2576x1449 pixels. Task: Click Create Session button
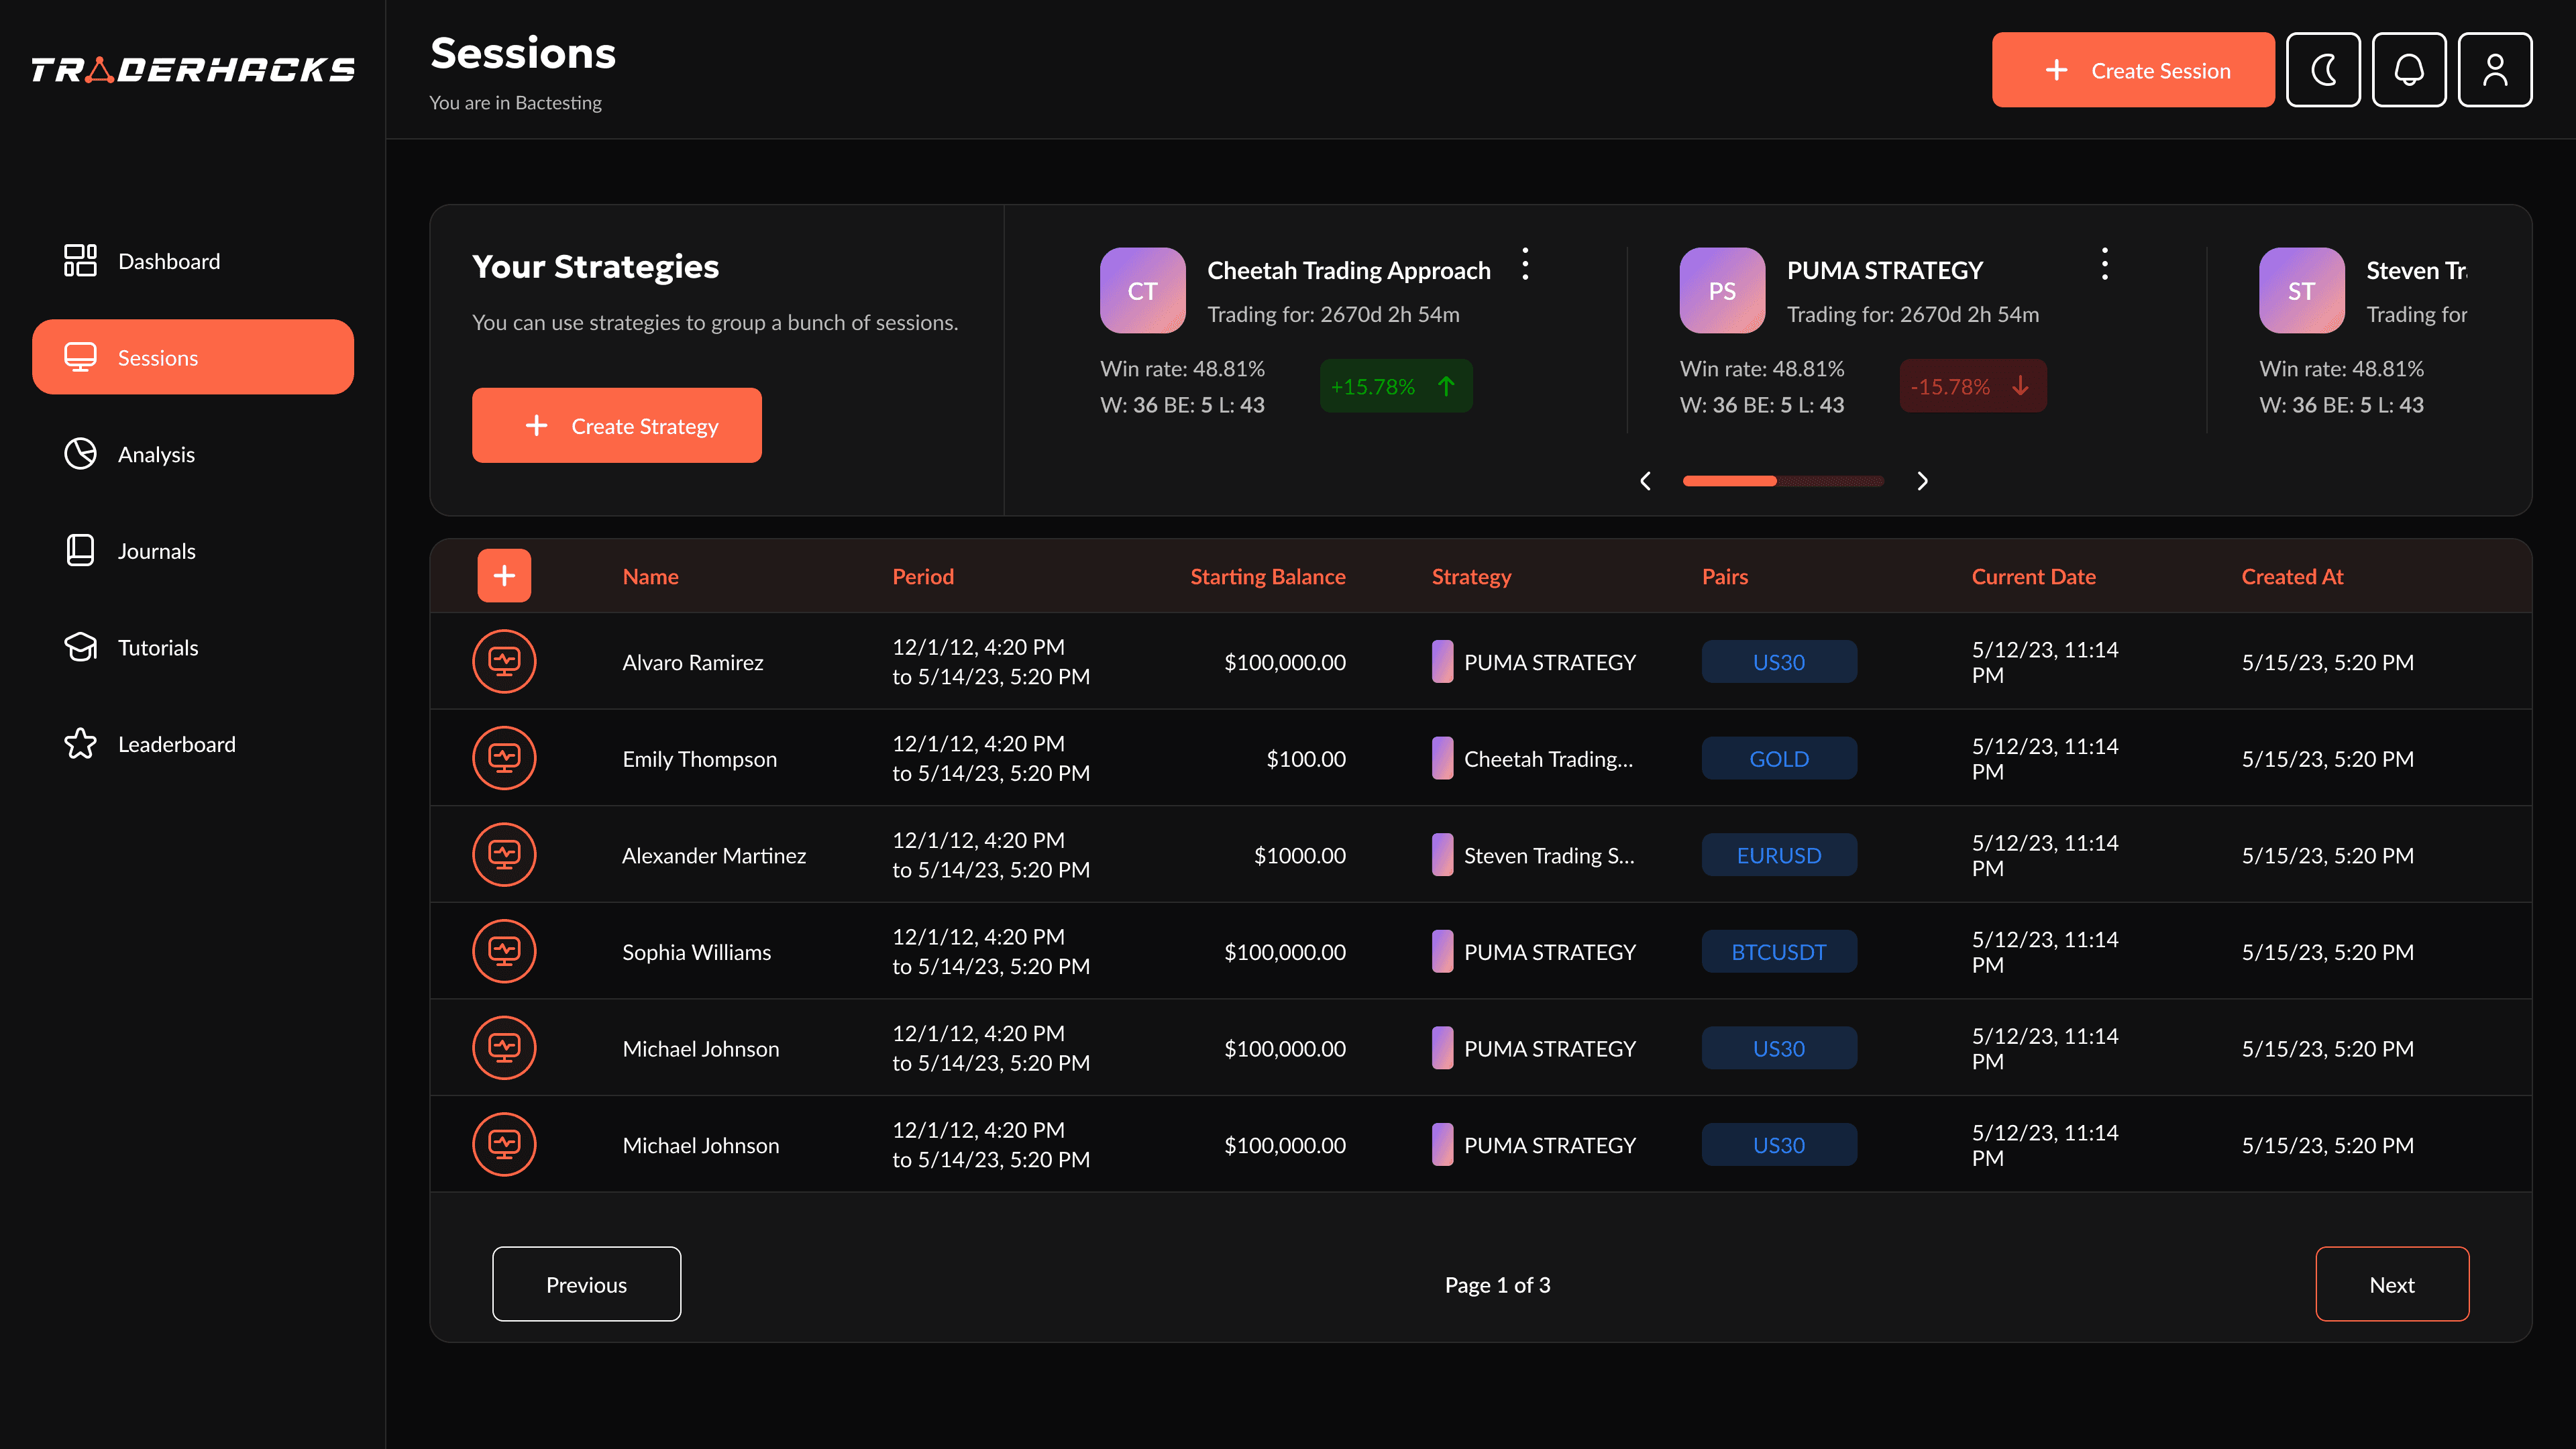pyautogui.click(x=2133, y=70)
